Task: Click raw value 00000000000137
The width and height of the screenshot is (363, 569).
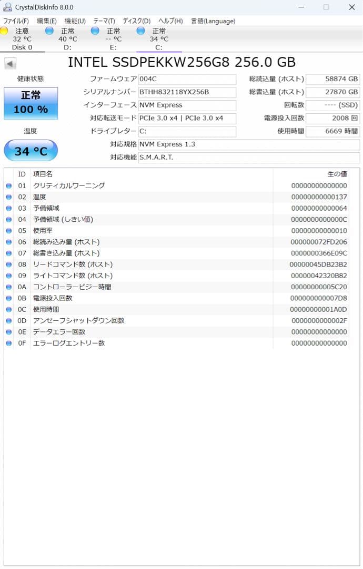Action: pos(319,197)
